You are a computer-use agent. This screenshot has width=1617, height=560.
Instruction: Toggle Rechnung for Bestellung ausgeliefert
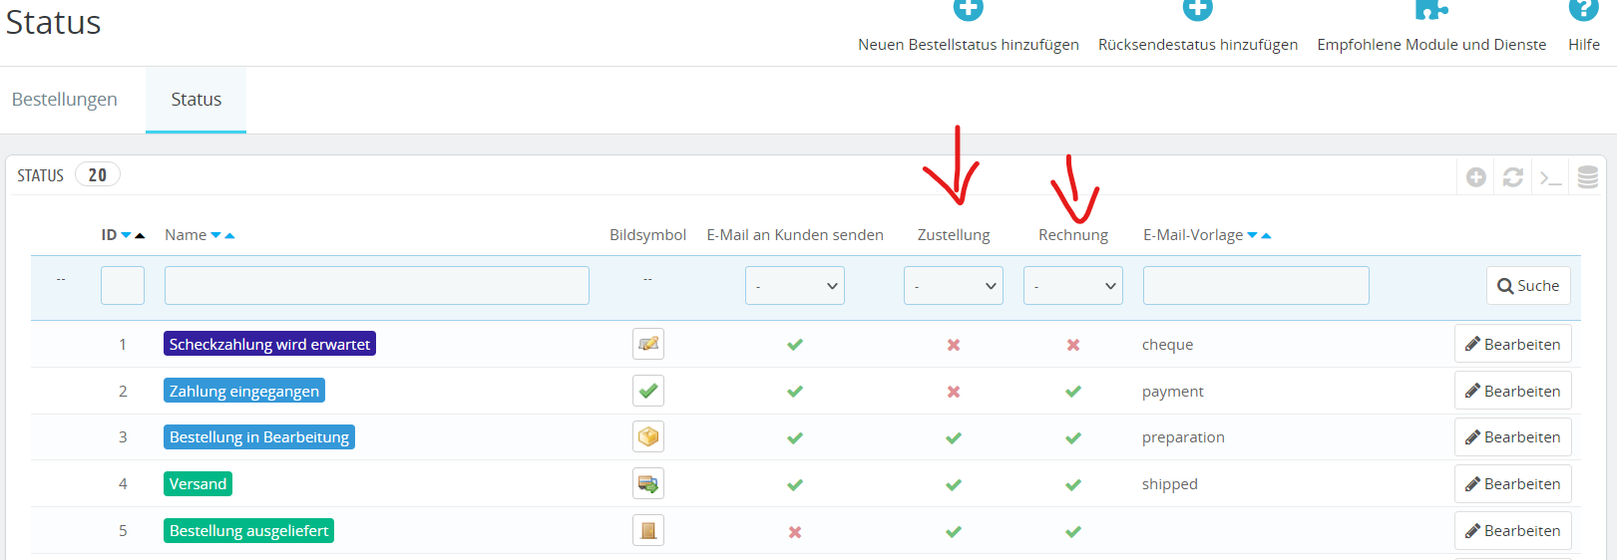(1073, 532)
